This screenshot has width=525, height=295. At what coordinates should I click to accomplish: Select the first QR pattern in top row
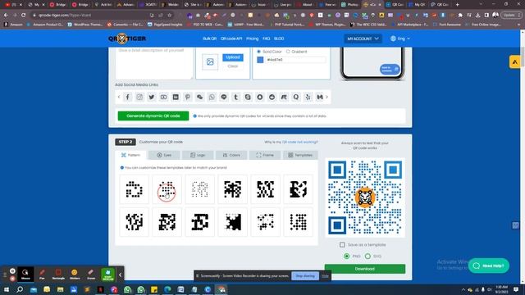135,189
